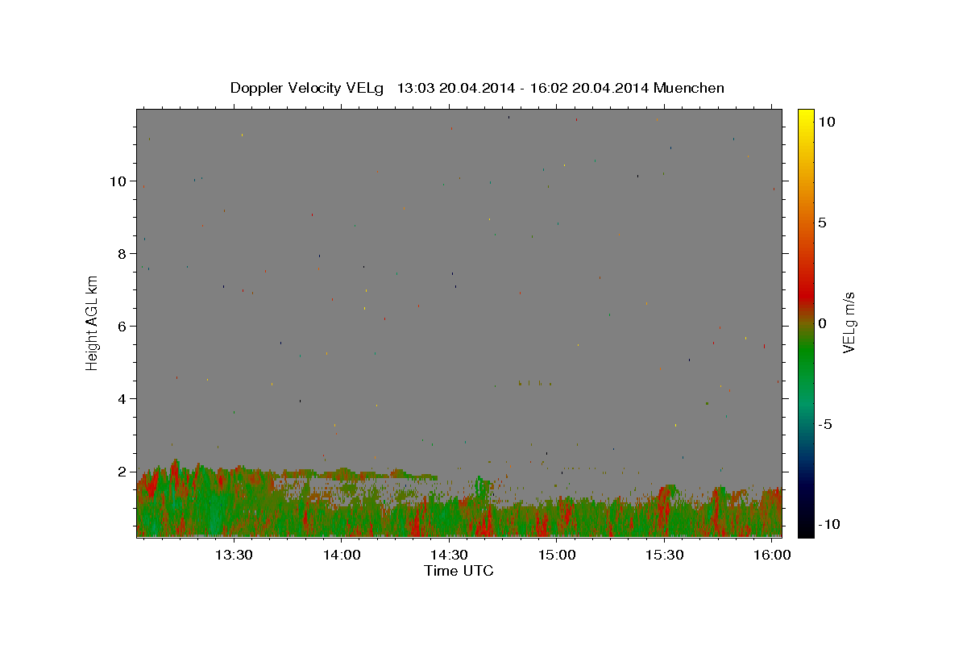Click the colorbar label -5
This screenshot has height=645, width=967.
[825, 424]
